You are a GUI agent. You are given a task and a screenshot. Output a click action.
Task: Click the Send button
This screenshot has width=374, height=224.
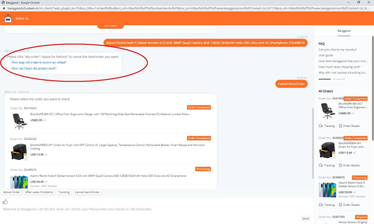[306, 218]
